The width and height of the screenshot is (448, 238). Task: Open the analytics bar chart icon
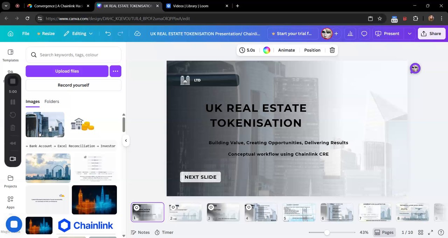click(x=349, y=34)
